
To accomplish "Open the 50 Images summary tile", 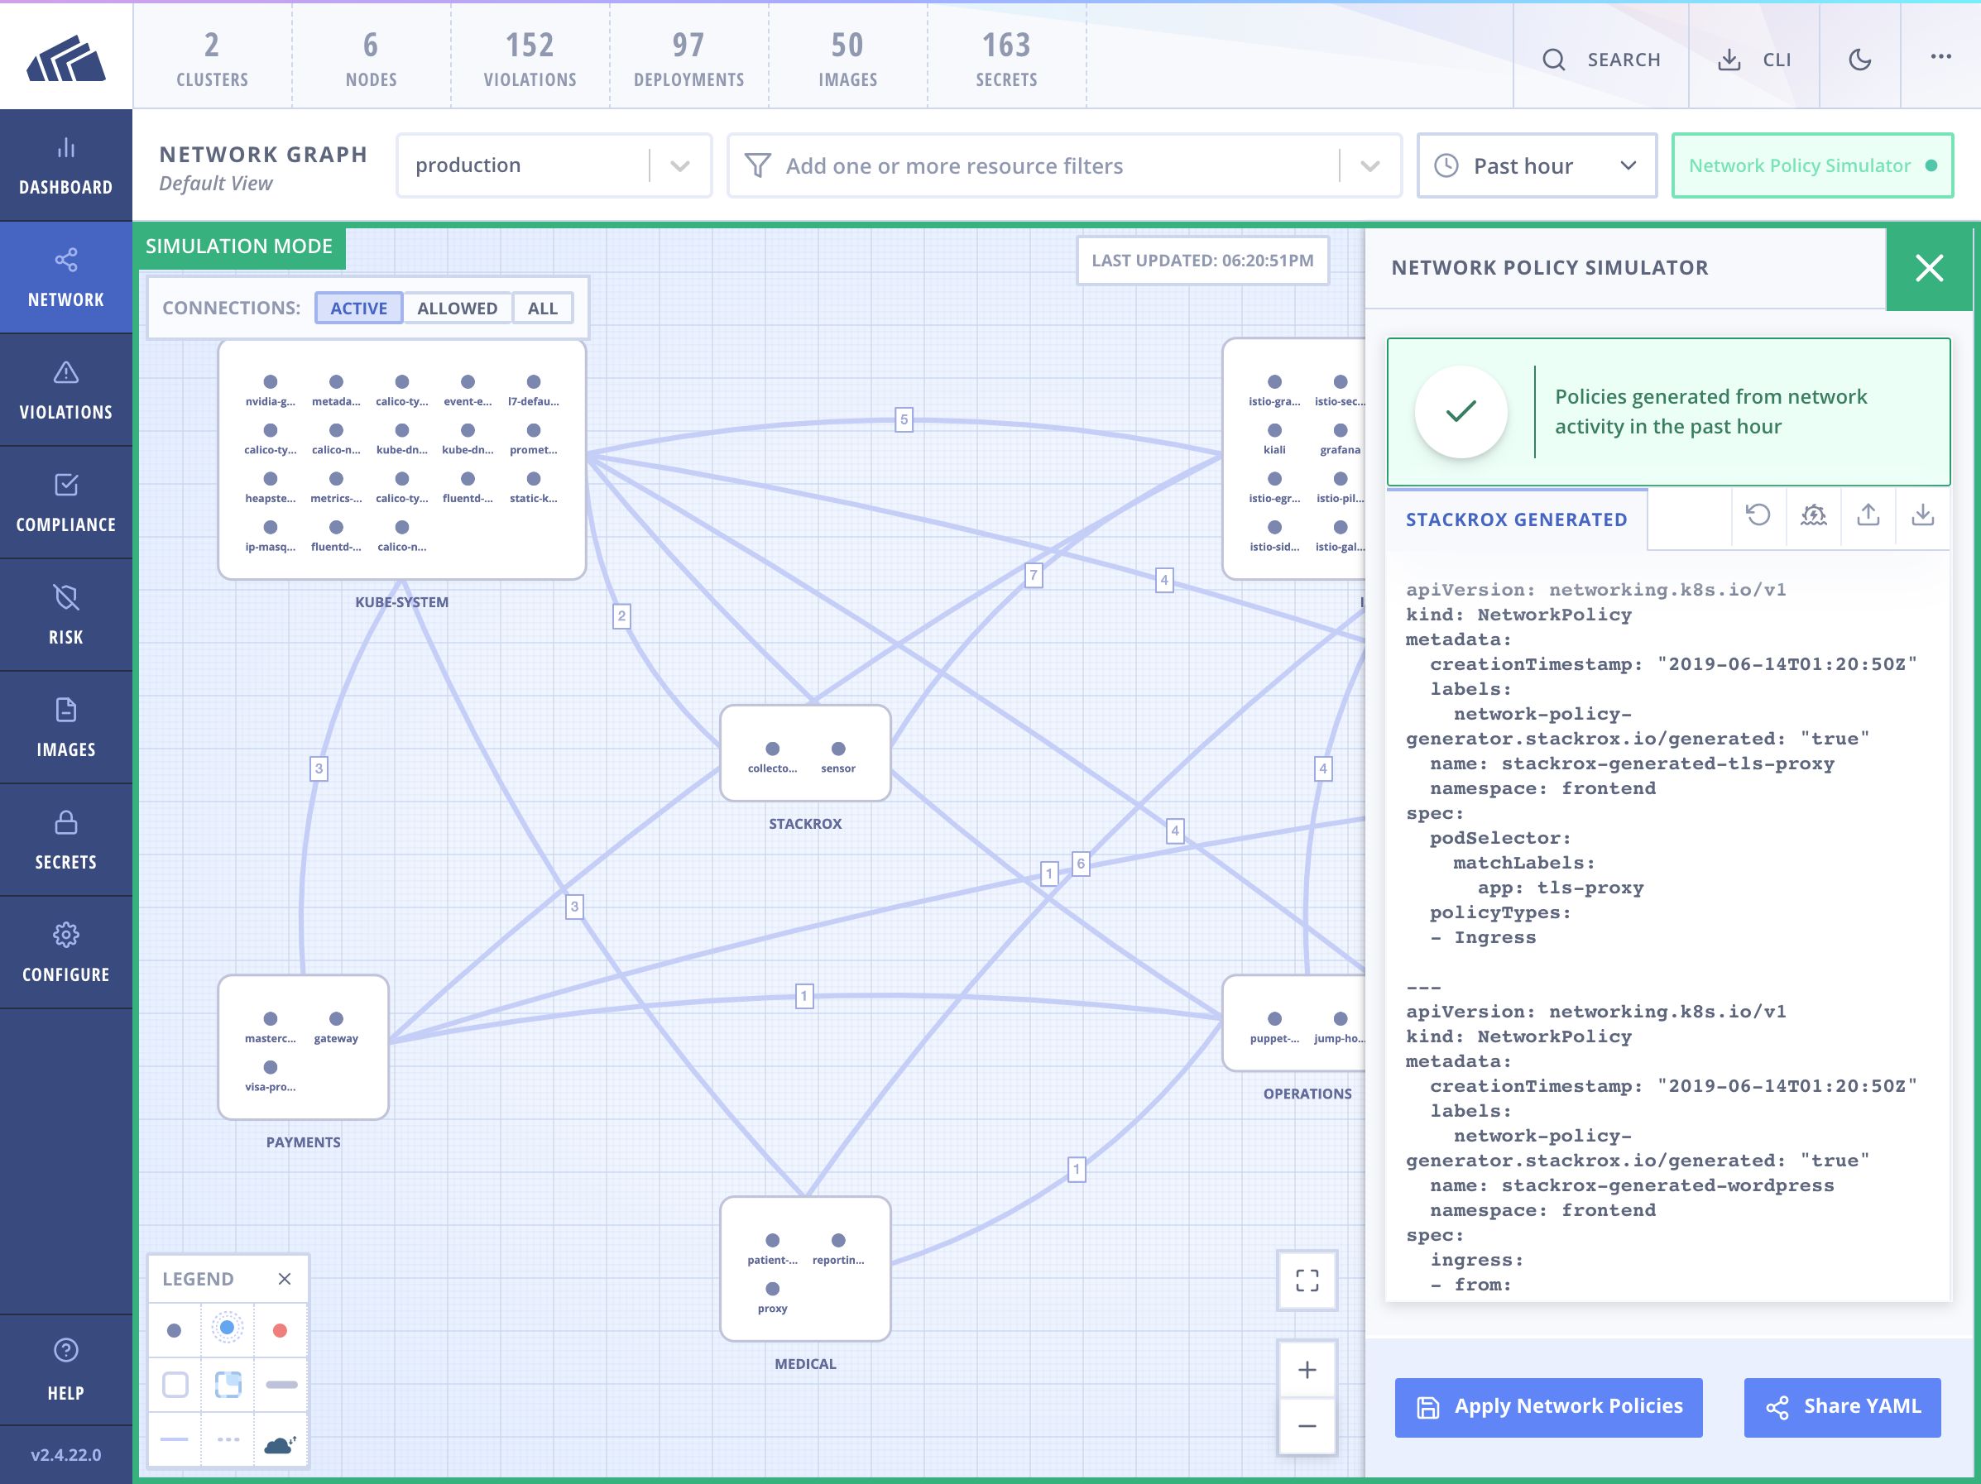I will (848, 59).
